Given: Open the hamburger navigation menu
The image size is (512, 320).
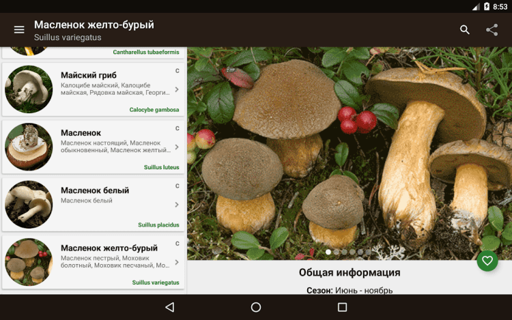Looking at the screenshot, I should point(19,30).
